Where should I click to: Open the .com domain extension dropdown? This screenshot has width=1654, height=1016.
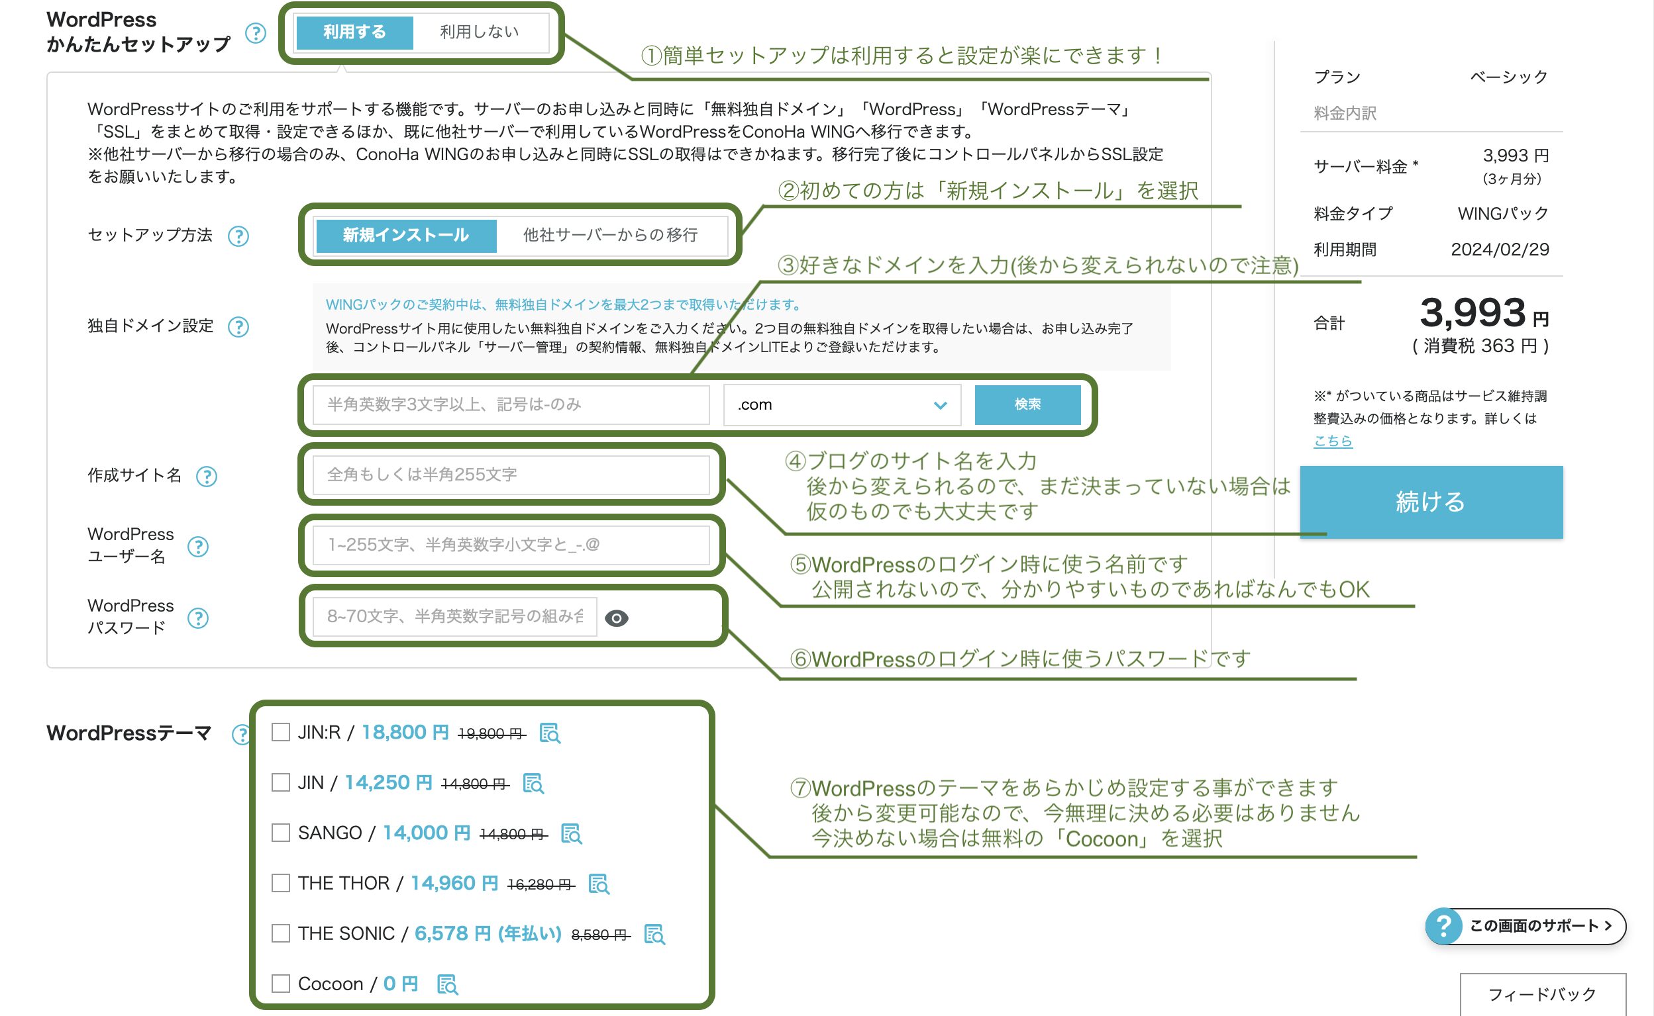(x=843, y=405)
